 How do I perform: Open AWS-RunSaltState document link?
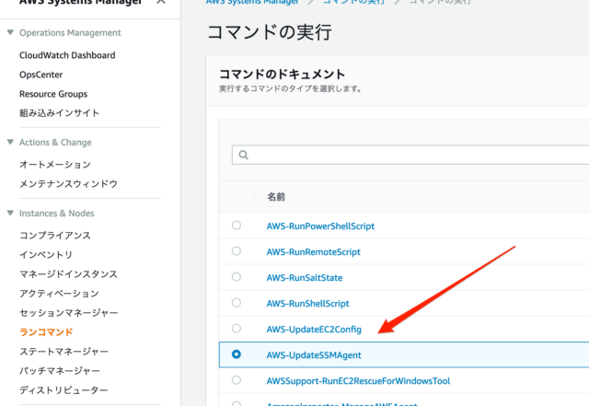click(305, 278)
